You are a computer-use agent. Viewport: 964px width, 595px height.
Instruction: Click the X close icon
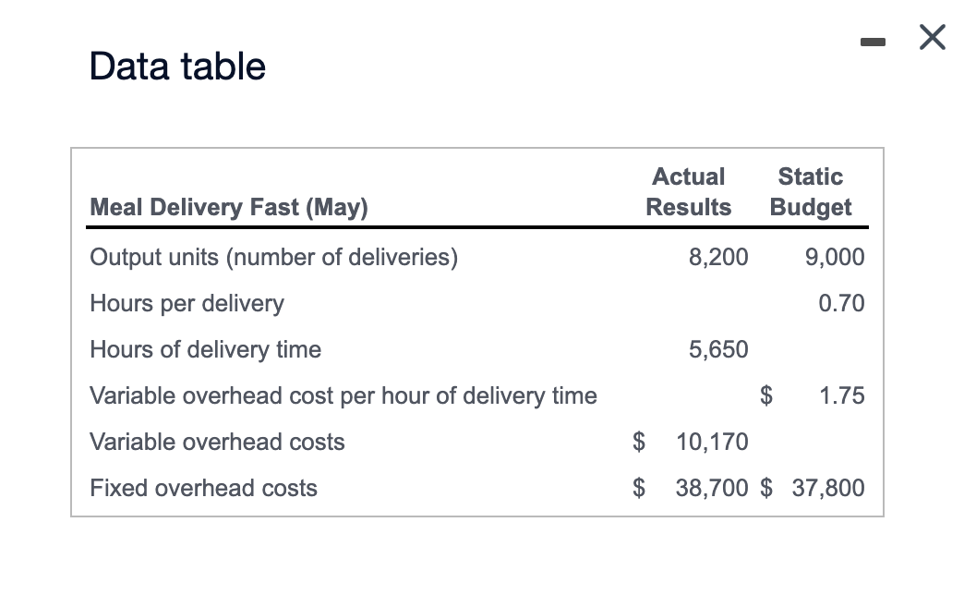pyautogui.click(x=932, y=38)
